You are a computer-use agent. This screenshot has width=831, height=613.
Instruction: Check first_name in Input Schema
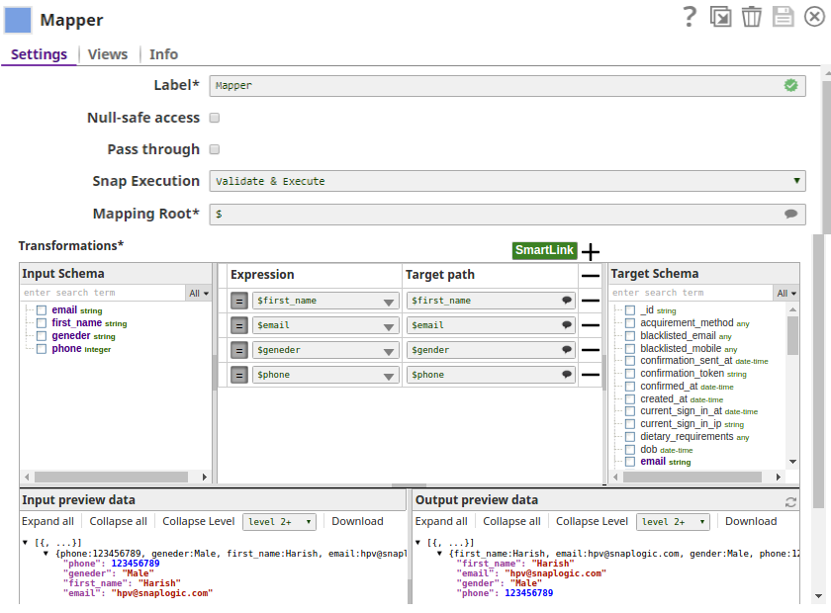click(x=42, y=323)
